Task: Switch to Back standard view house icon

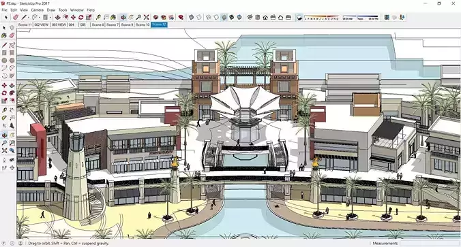Action: (x=280, y=18)
